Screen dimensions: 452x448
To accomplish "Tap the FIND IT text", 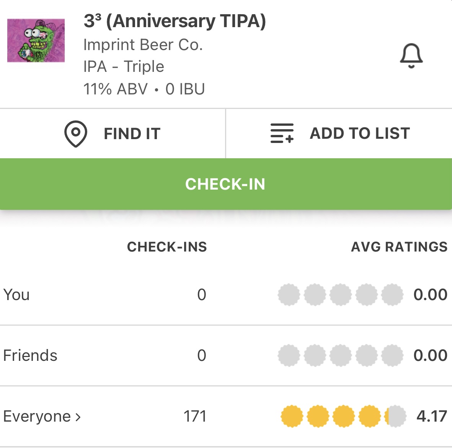I will pos(132,134).
